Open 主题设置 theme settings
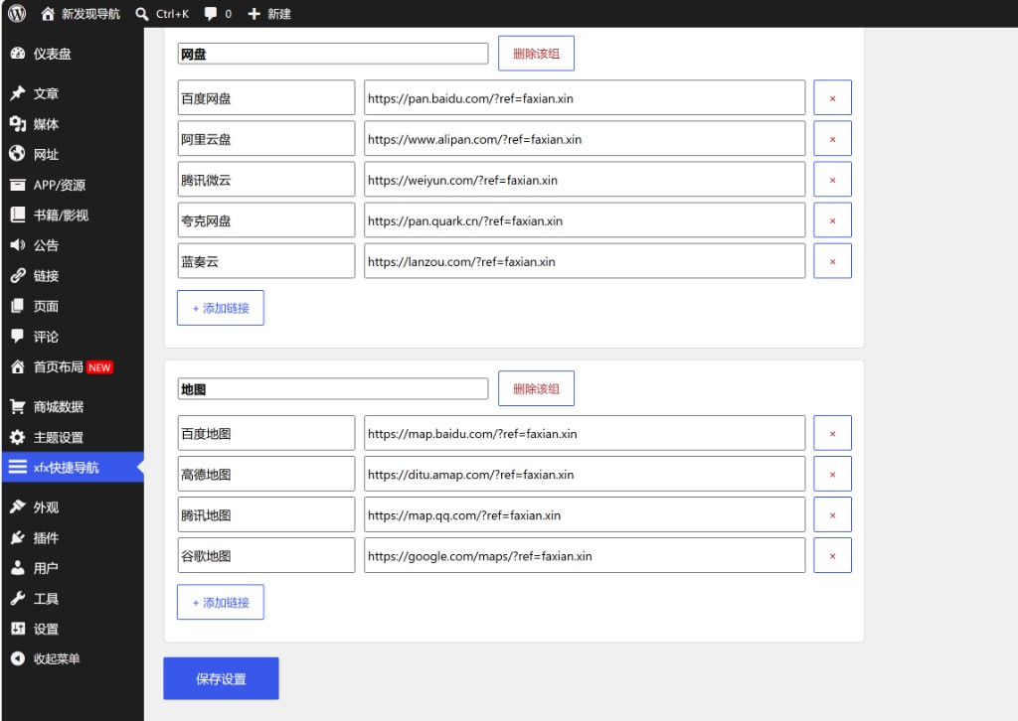 pos(72,437)
